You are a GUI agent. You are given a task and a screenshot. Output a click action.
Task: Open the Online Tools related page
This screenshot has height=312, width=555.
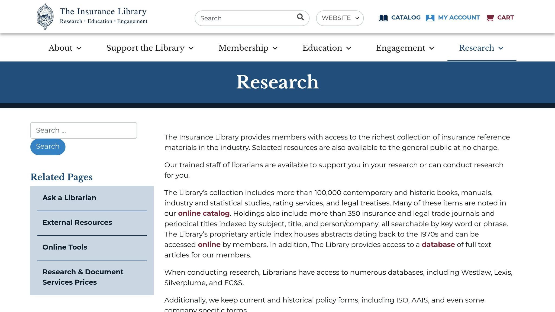[65, 247]
